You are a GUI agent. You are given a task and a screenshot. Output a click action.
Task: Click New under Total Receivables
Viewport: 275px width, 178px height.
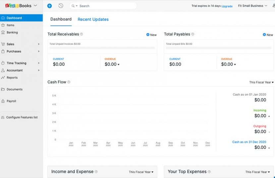151,35
